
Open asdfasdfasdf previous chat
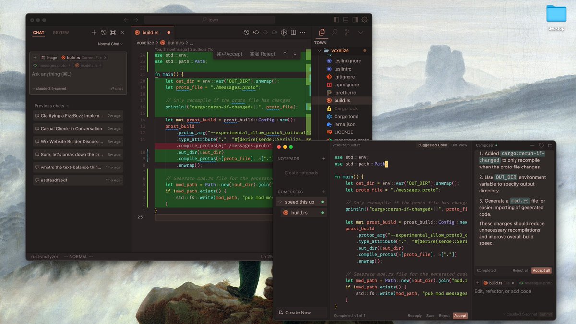[x=78, y=180]
